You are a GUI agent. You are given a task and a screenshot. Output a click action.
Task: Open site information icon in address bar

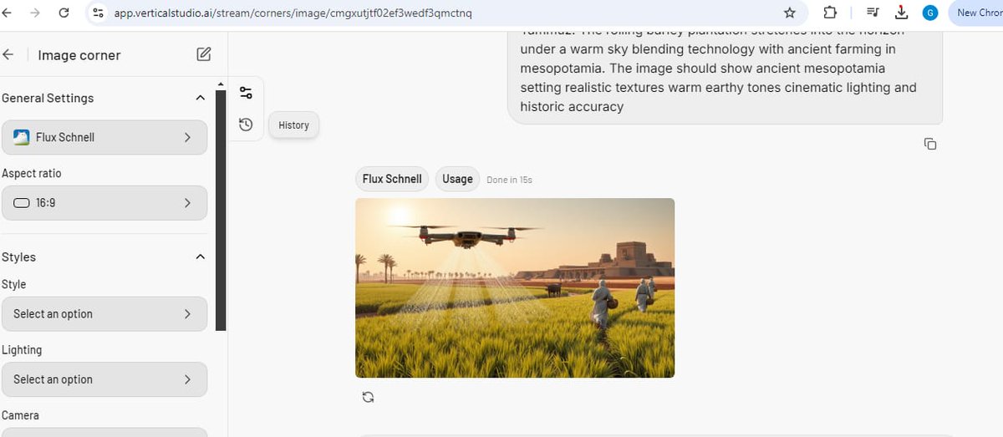point(99,13)
